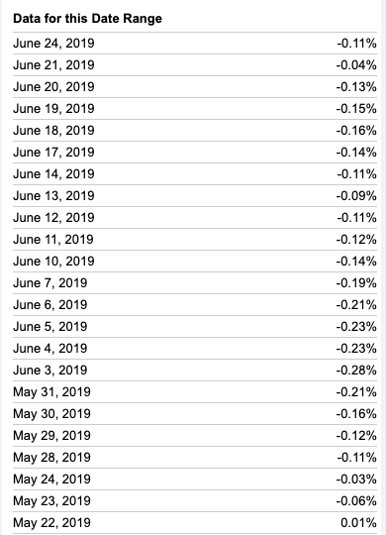Click the June 24, 2019 row
This screenshot has height=535, width=386.
click(195, 44)
